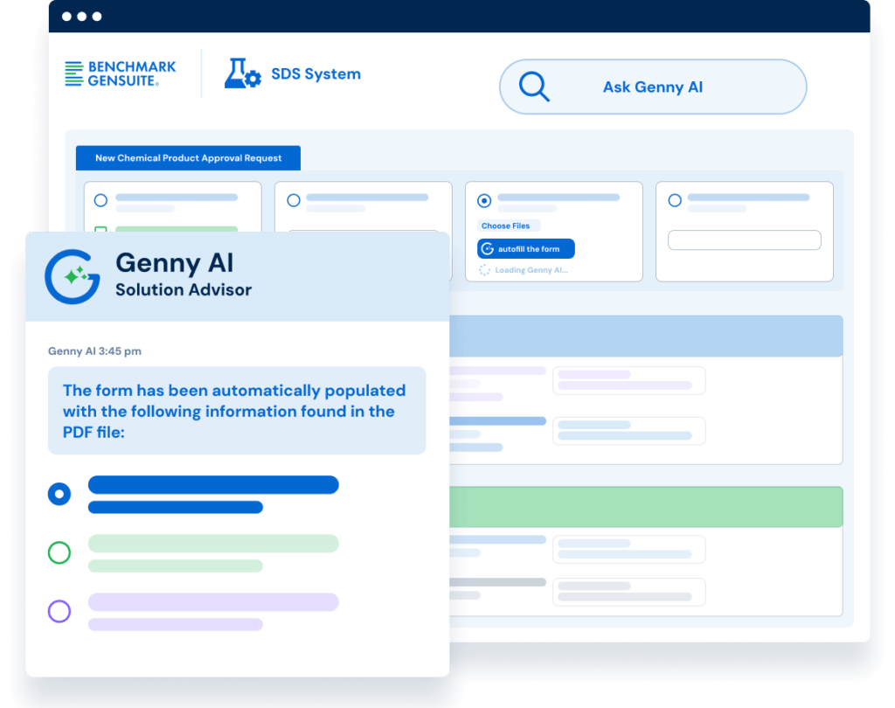The width and height of the screenshot is (895, 708).
Task: Click the blue section header bar
Action: (646, 336)
